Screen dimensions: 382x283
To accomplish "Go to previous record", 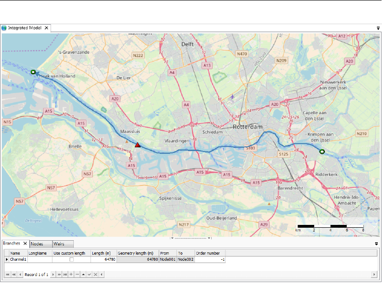I will (x=20, y=275).
